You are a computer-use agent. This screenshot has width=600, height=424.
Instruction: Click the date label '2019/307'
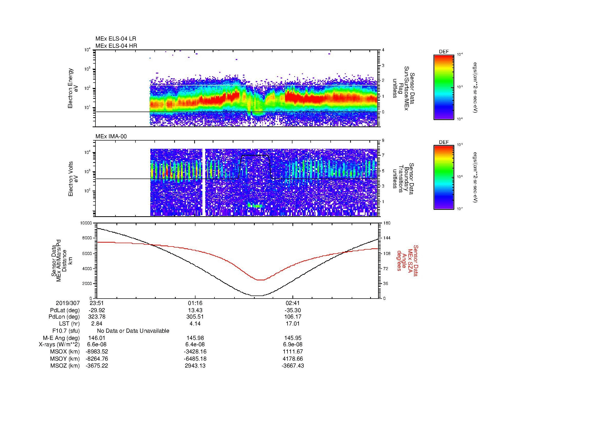pos(68,303)
